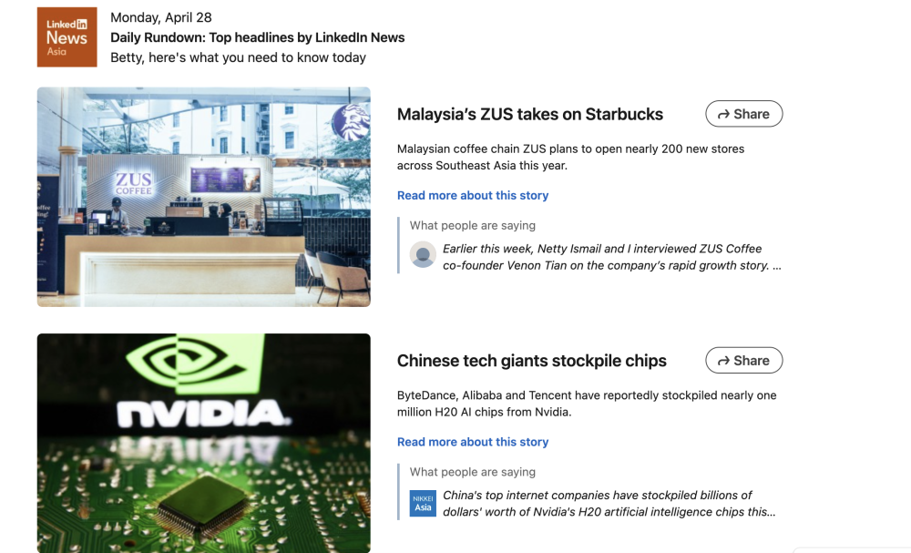
Task: Open the Malaysia's ZUS takes on Starbucks headline
Action: point(530,115)
